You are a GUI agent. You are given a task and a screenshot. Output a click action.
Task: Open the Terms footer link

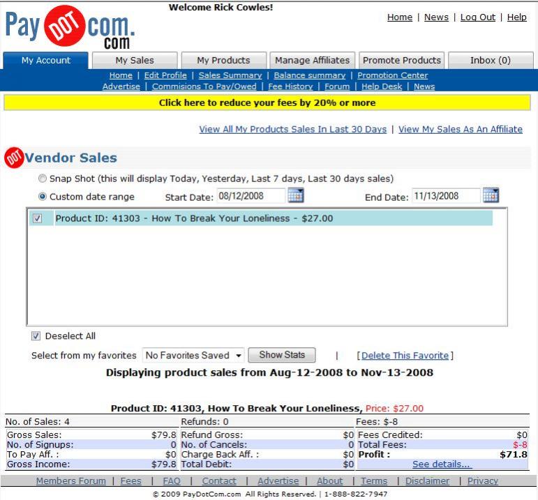pyautogui.click(x=373, y=480)
